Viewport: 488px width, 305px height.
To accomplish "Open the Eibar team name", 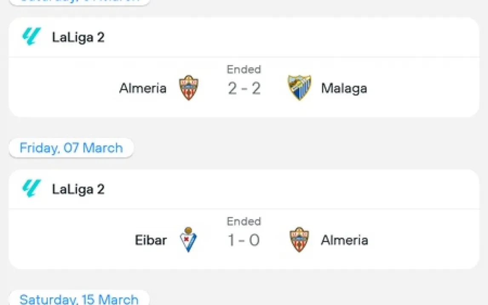I will 151,240.
